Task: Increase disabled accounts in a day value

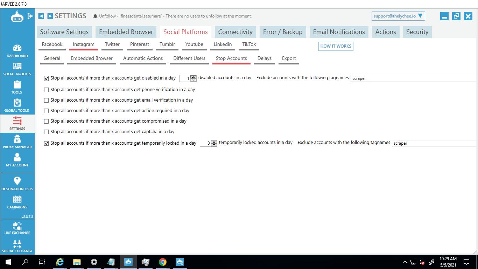Action: pos(193,77)
